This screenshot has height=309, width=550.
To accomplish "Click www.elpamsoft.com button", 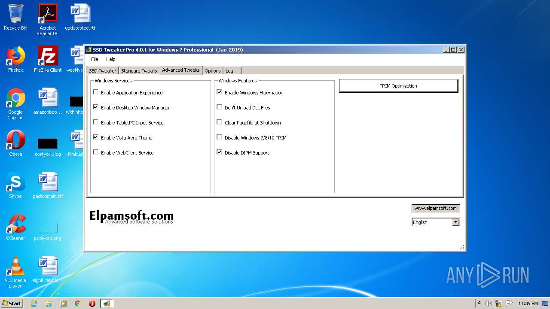I will 435,209.
